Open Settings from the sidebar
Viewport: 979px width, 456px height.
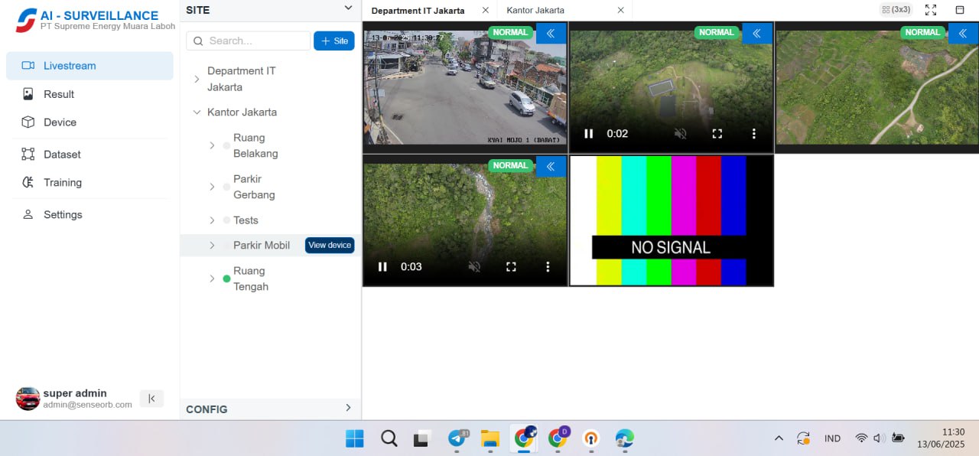(x=61, y=214)
